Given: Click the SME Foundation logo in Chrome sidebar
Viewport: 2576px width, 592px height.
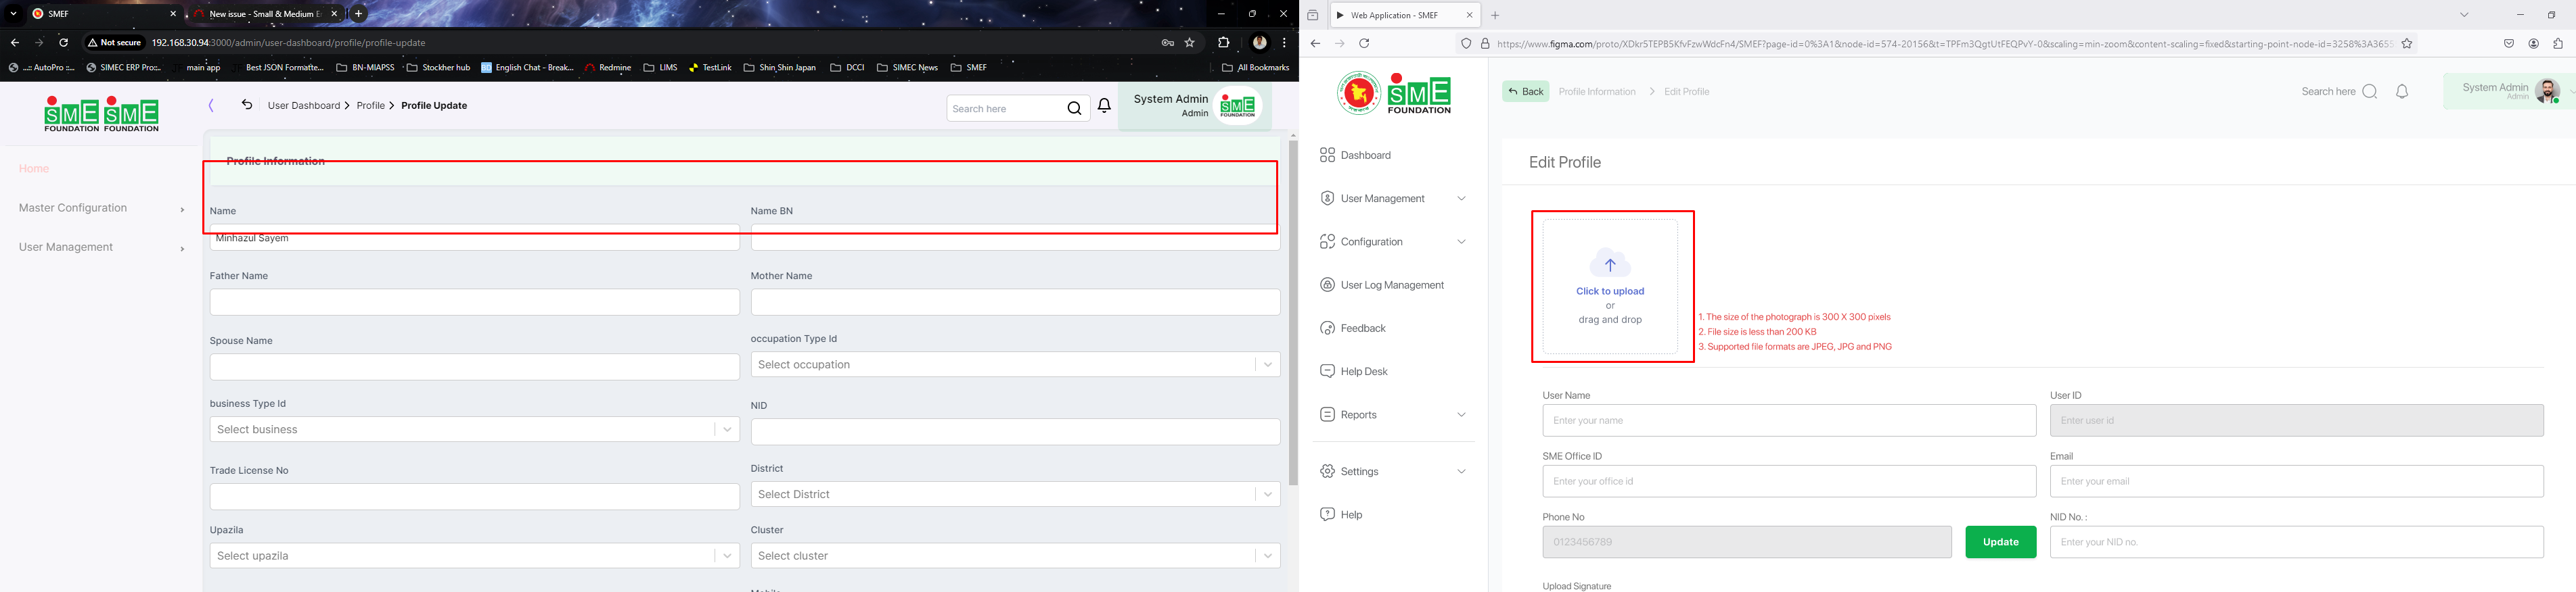Looking at the screenshot, I should (x=101, y=114).
